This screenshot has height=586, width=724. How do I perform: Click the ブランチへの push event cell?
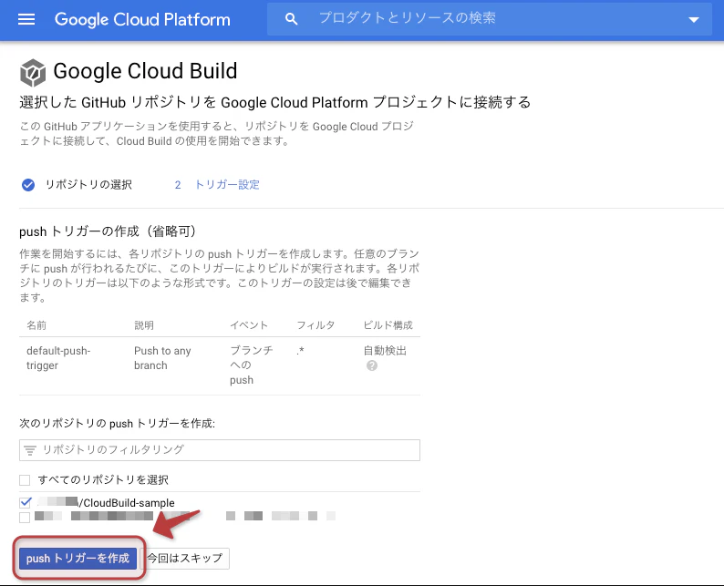tap(251, 365)
